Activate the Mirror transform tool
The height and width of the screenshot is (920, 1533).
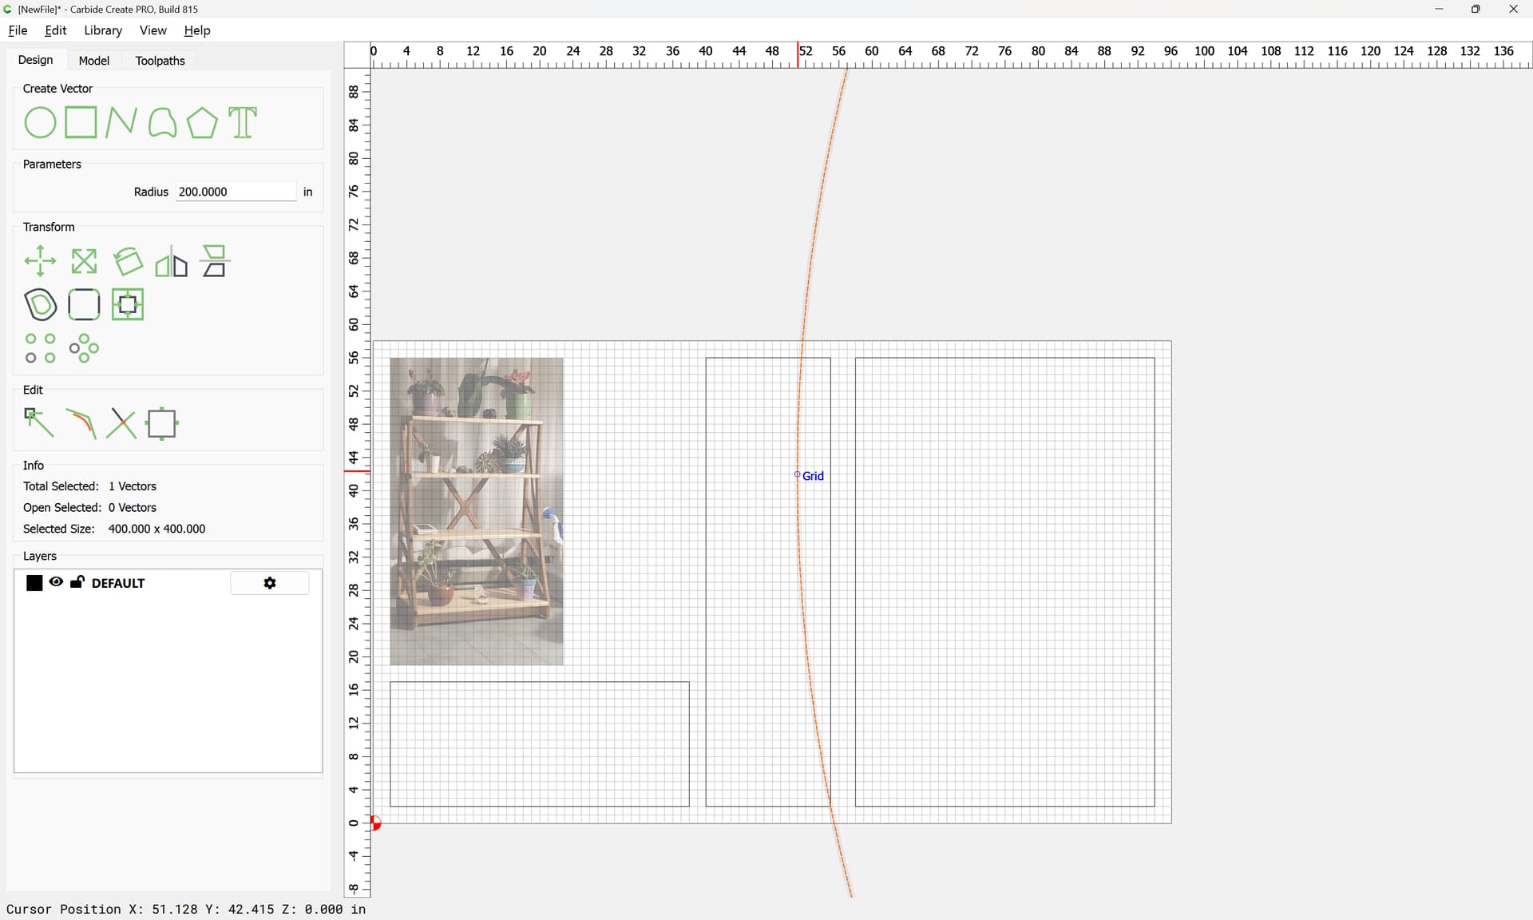[x=171, y=261]
